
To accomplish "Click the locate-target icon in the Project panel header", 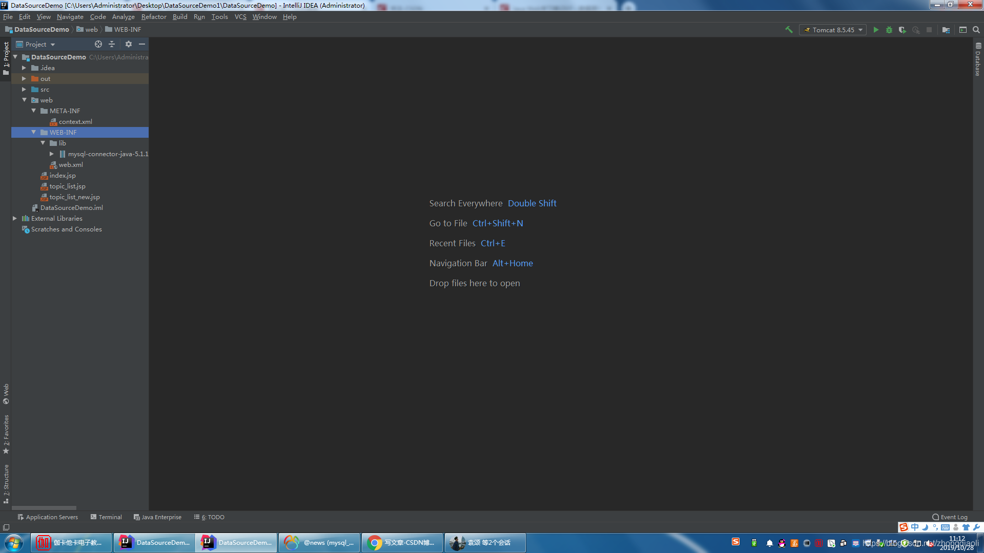I will pos(98,45).
